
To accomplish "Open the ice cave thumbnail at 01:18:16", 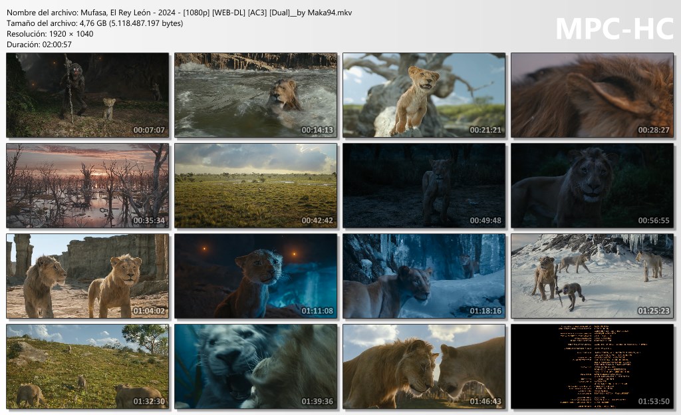I will pyautogui.click(x=424, y=276).
